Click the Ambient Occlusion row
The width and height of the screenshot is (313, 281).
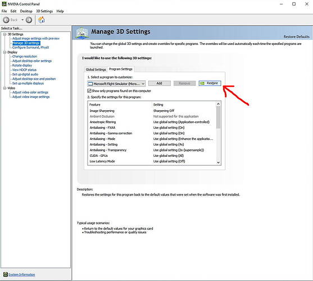click(152, 116)
